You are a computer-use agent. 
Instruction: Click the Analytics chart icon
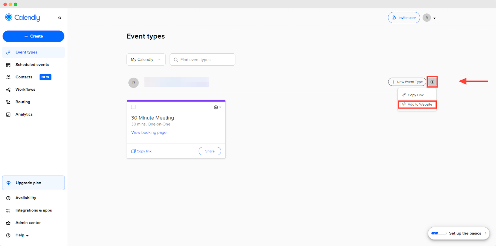coord(8,115)
